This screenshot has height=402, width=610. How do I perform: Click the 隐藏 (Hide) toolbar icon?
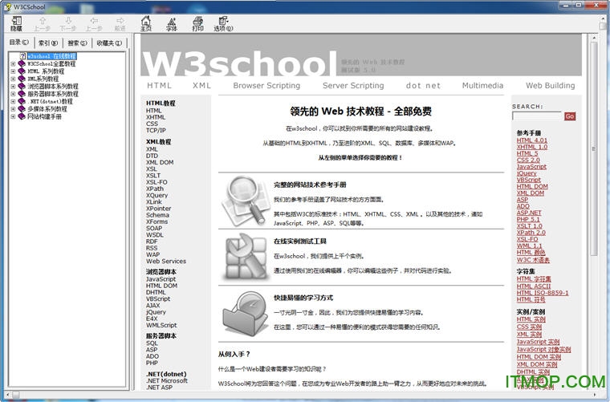[16, 23]
